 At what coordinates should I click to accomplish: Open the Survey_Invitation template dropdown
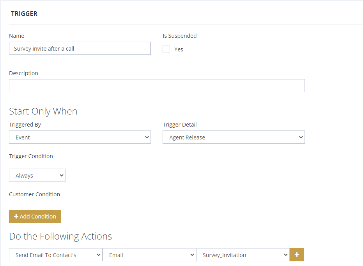243,255
